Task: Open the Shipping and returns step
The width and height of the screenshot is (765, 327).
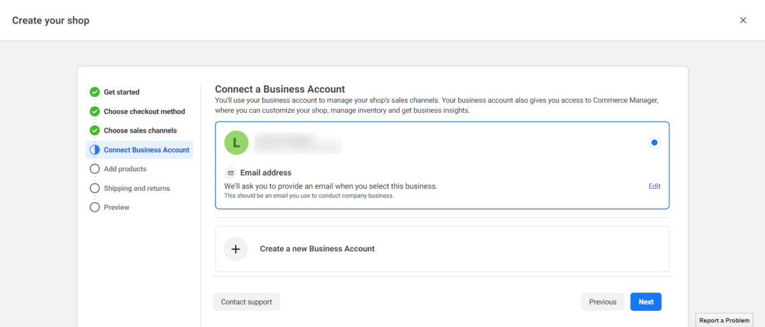Action: tap(136, 188)
